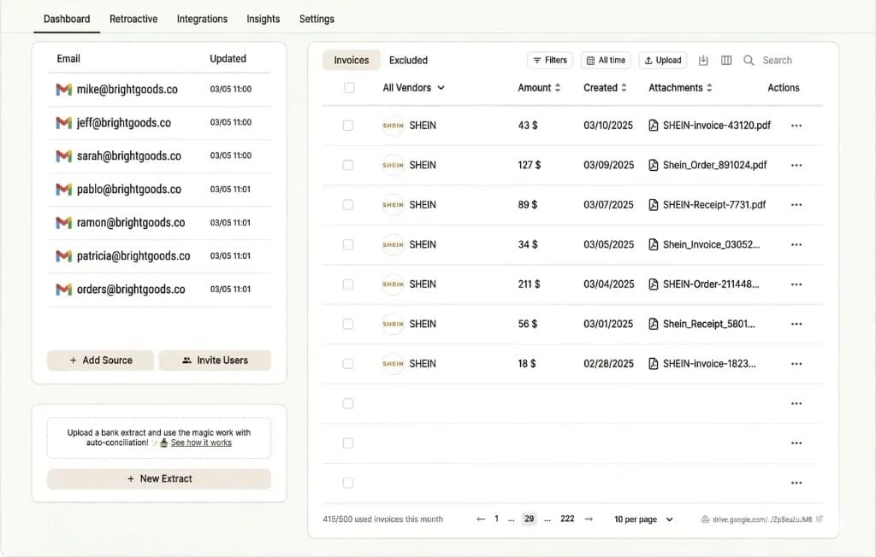876x557 pixels.
Task: Open the Filters panel
Action: point(549,60)
